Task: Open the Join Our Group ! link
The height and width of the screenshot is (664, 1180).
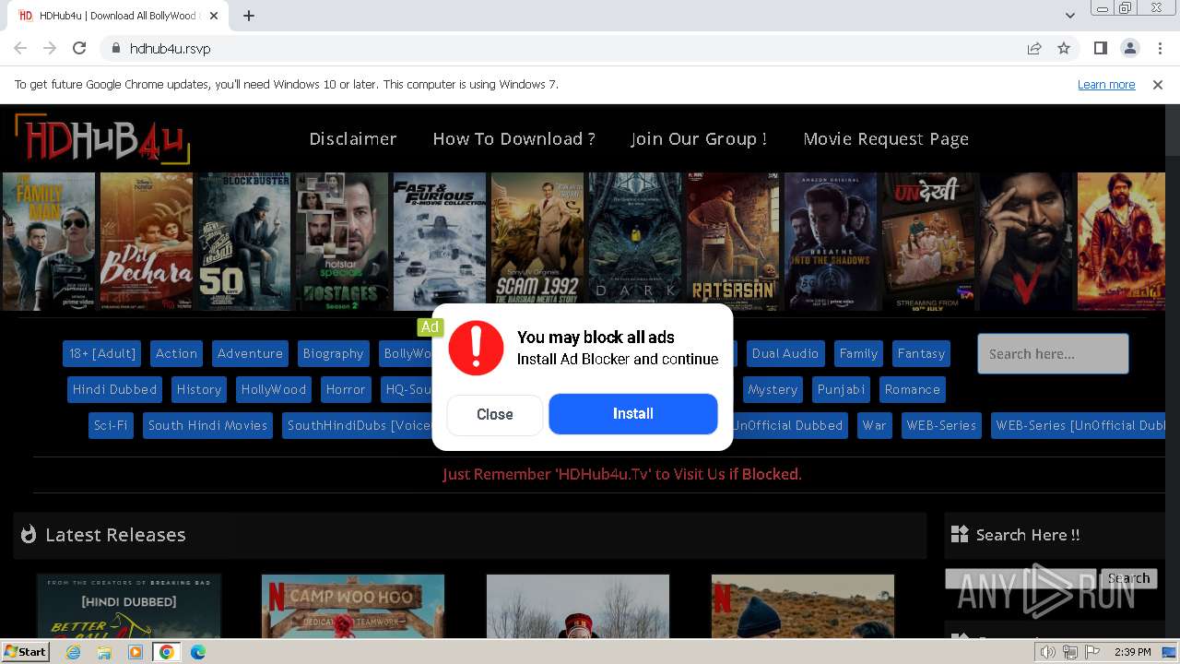Action: point(699,139)
